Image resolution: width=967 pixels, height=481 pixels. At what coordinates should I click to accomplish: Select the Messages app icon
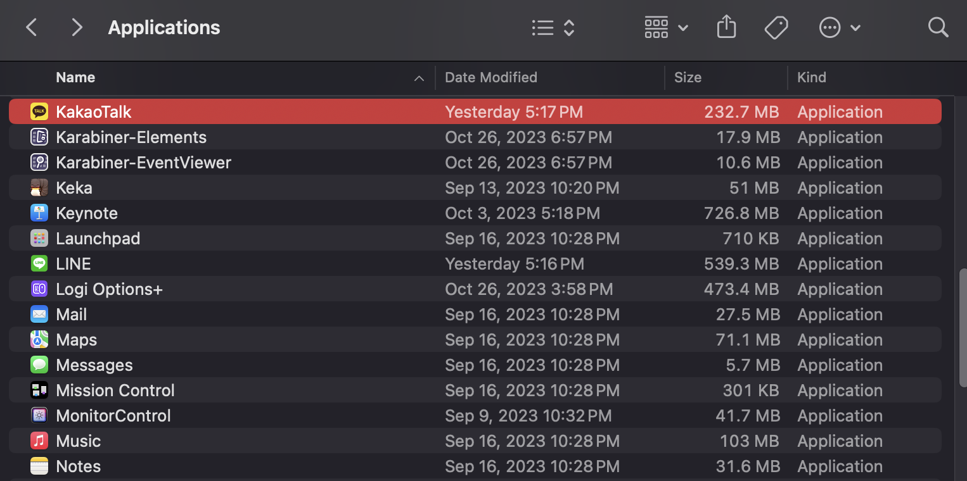point(39,365)
